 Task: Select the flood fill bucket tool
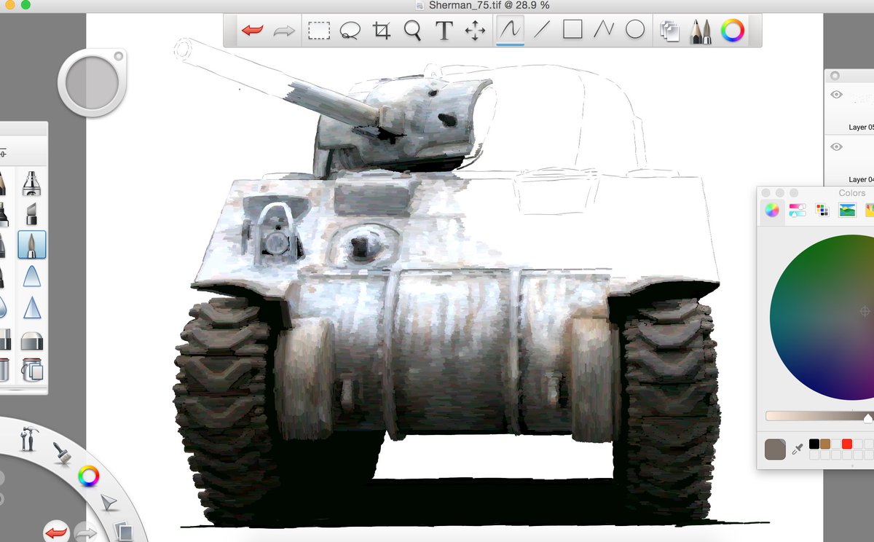pyautogui.click(x=31, y=370)
